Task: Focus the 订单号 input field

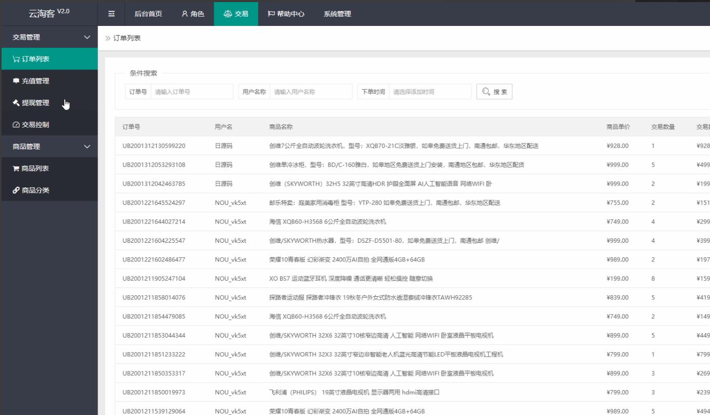Action: click(191, 92)
